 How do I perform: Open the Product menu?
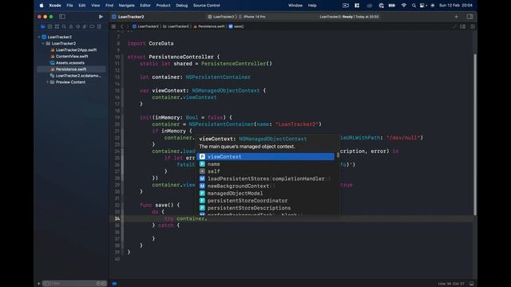[163, 6]
